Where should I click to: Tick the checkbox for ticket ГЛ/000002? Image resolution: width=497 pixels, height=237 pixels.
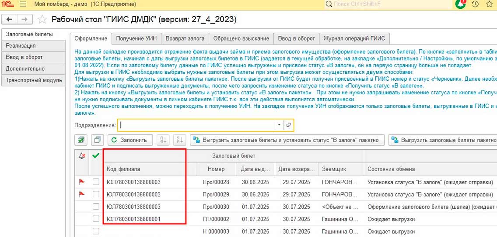click(x=96, y=219)
